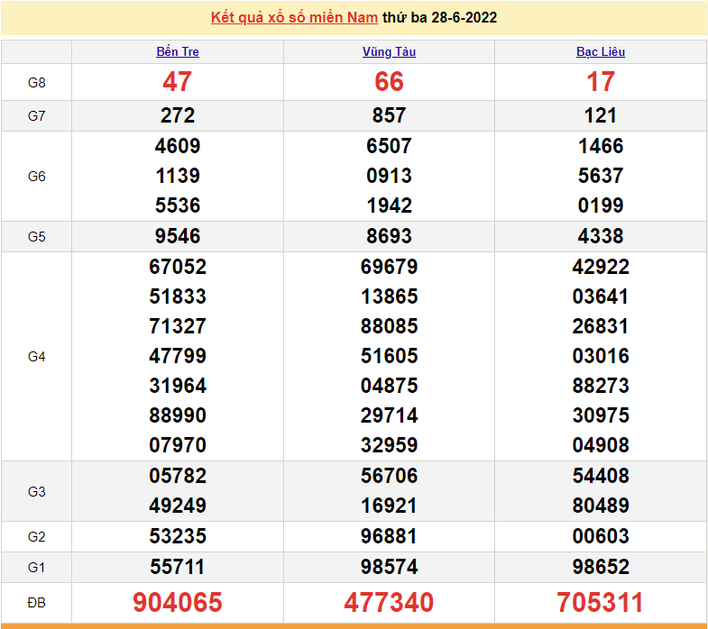Click Bến Tre G1 number 55711

pos(178,568)
